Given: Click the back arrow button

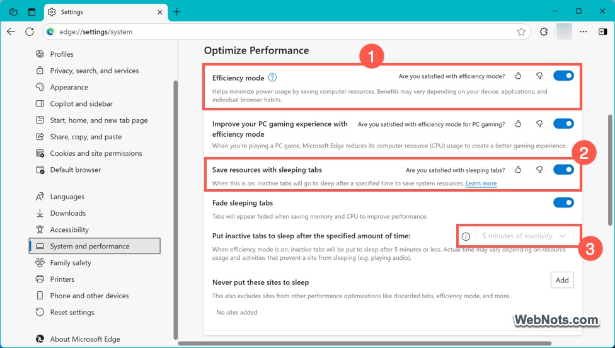Looking at the screenshot, I should tap(11, 32).
